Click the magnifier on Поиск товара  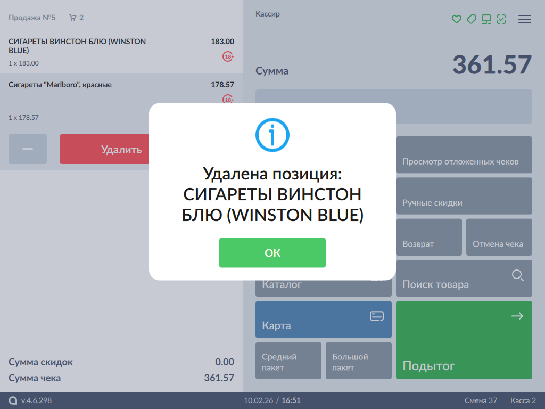(x=517, y=275)
